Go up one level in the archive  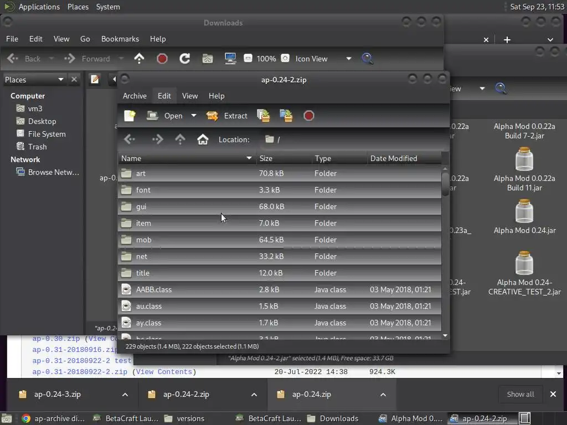[x=180, y=139]
